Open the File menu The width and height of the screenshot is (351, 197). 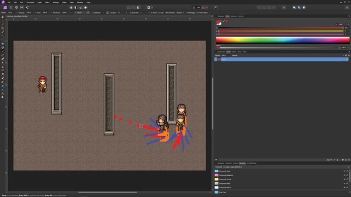[x=9, y=2]
